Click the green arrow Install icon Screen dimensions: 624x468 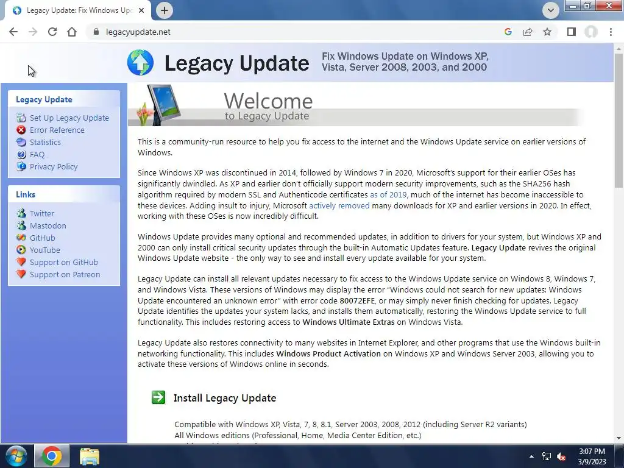(x=158, y=397)
